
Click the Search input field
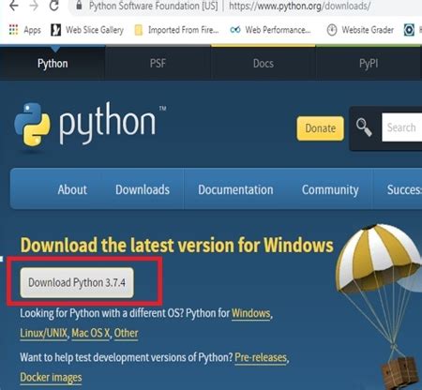tap(401, 127)
